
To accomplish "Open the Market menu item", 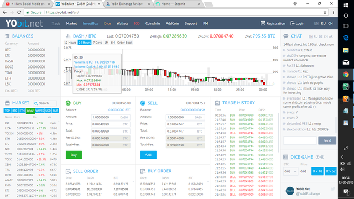I will click(x=71, y=23).
